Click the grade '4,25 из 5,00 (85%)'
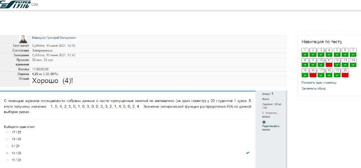Screen dimensions: 361x168 [45, 74]
